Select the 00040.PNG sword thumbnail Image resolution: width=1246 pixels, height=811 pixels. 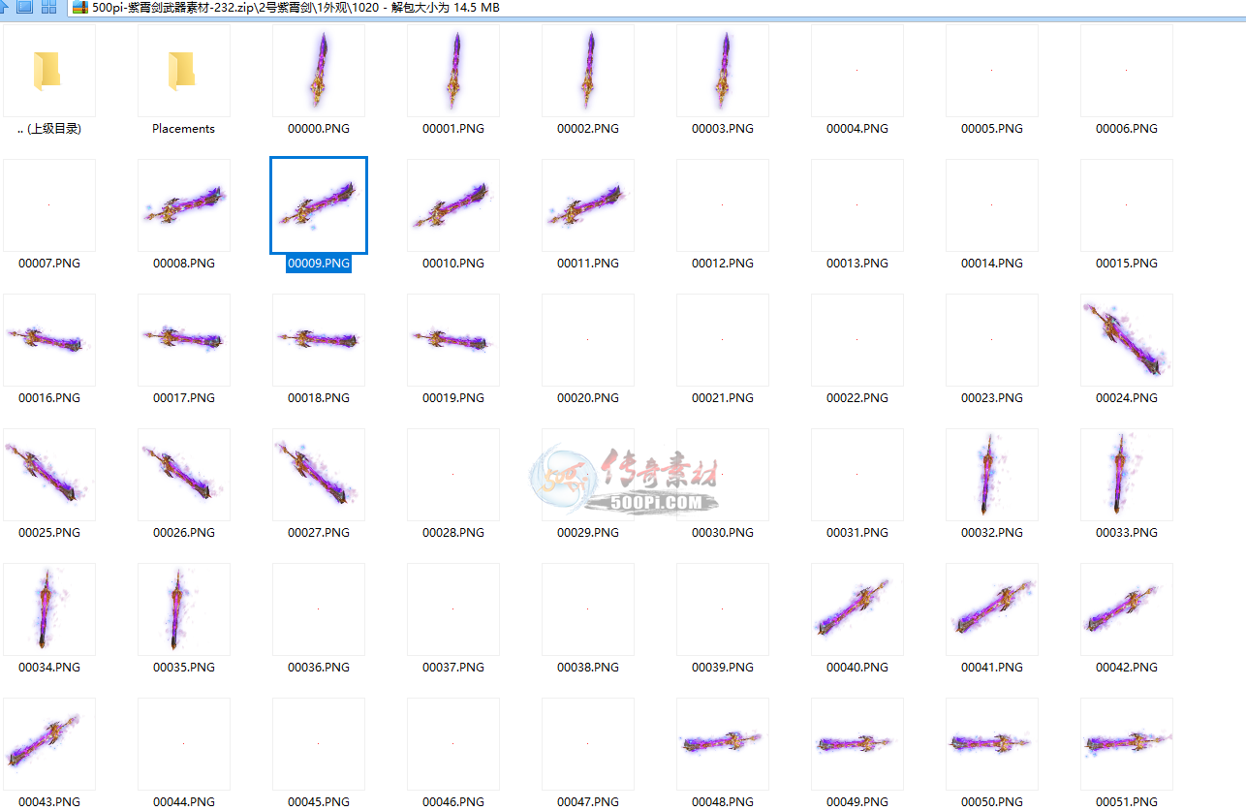click(x=857, y=609)
